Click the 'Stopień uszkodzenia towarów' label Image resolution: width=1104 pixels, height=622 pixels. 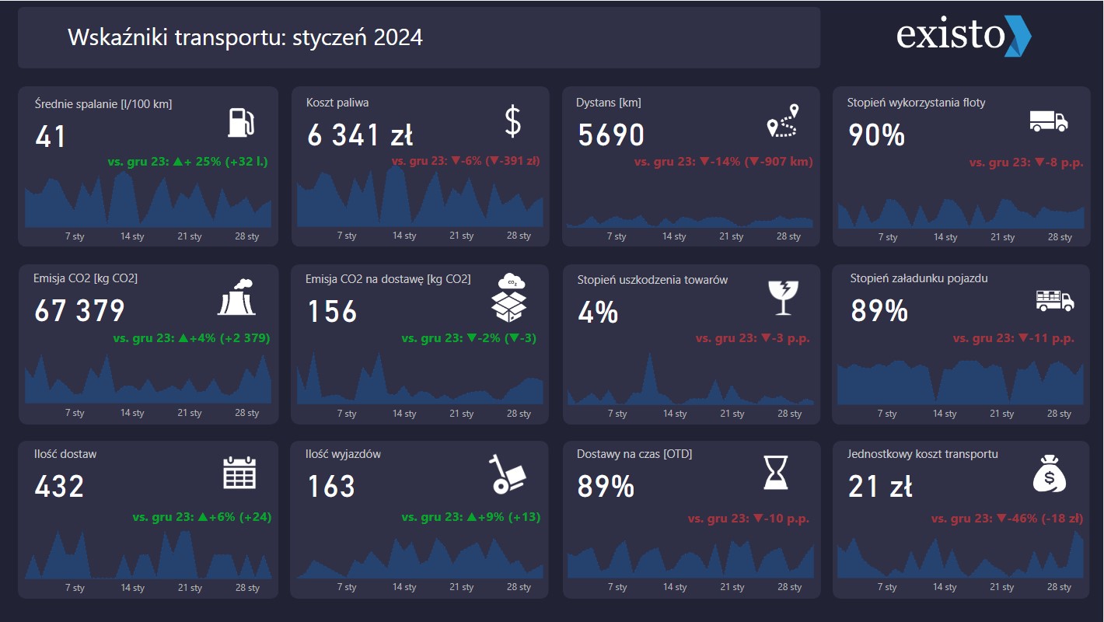653,279
